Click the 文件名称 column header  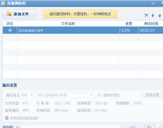[x=68, y=24]
